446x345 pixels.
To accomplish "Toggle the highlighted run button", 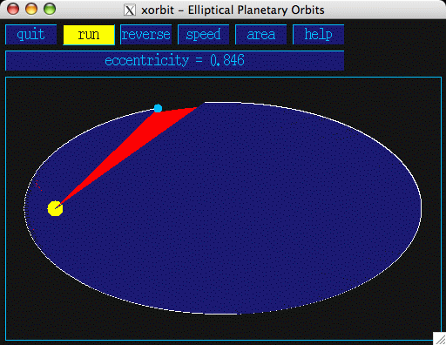I will point(89,35).
